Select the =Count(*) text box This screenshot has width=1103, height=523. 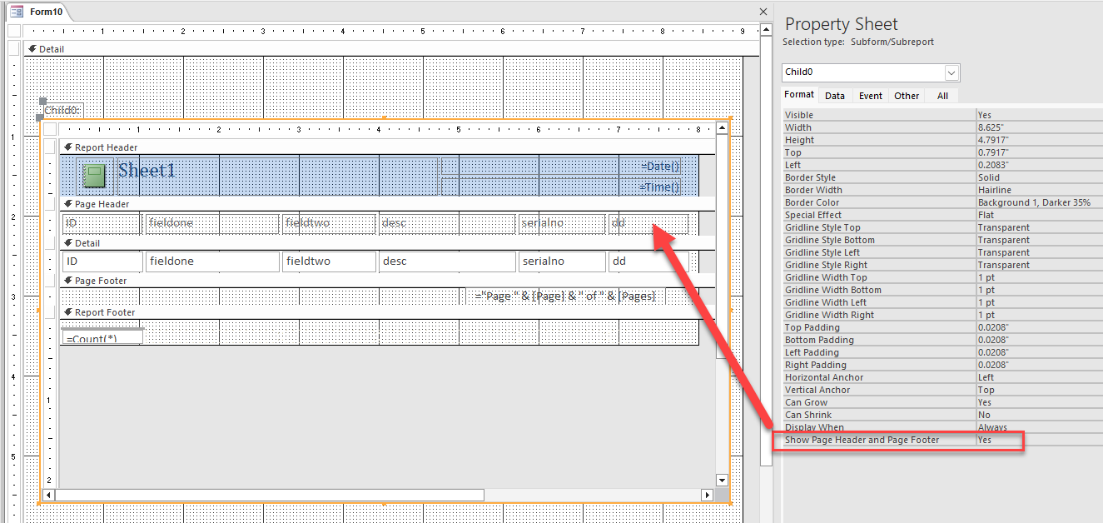(102, 338)
